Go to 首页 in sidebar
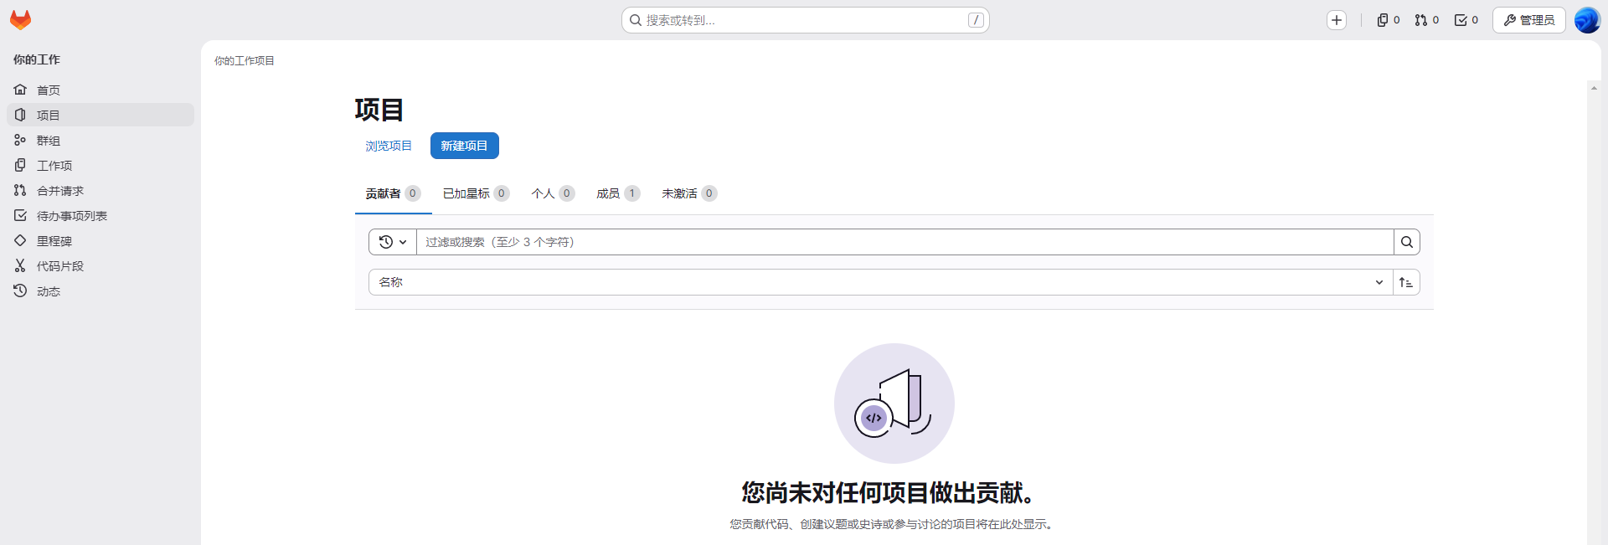This screenshot has height=545, width=1608. click(100, 90)
